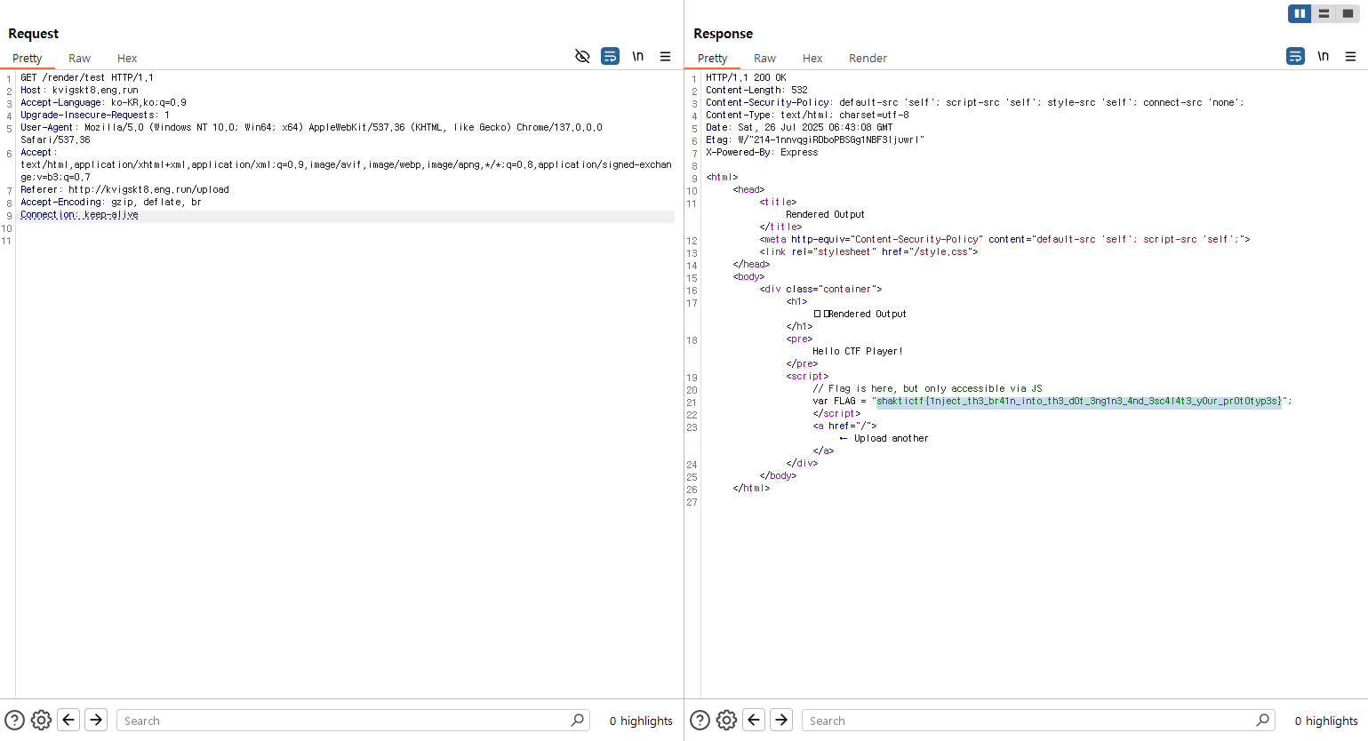This screenshot has height=741, width=1368.
Task: Click the Content-Security-Policy response header
Action: [975, 102]
